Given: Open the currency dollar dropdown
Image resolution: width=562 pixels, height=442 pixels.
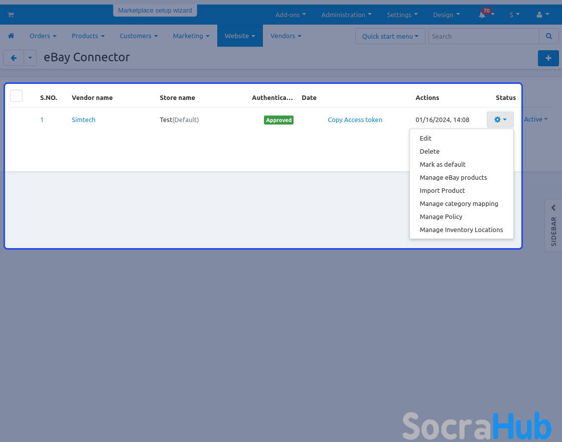Looking at the screenshot, I should (x=514, y=15).
